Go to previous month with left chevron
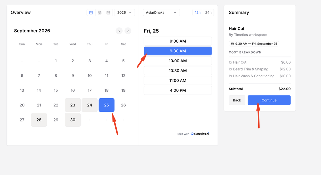Screen dimensions: 321x175 pyautogui.click(x=119, y=31)
